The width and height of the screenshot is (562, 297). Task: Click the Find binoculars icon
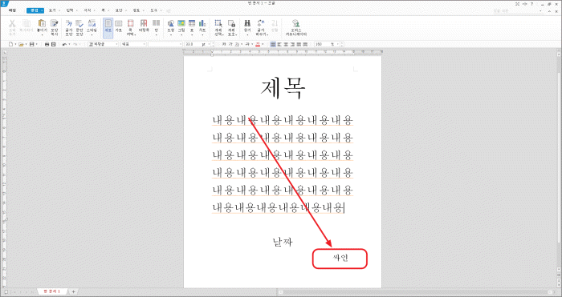click(247, 23)
